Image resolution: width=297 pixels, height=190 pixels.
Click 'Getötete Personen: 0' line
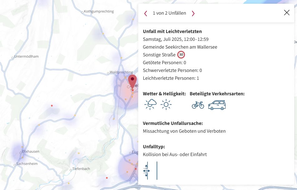[165, 63]
